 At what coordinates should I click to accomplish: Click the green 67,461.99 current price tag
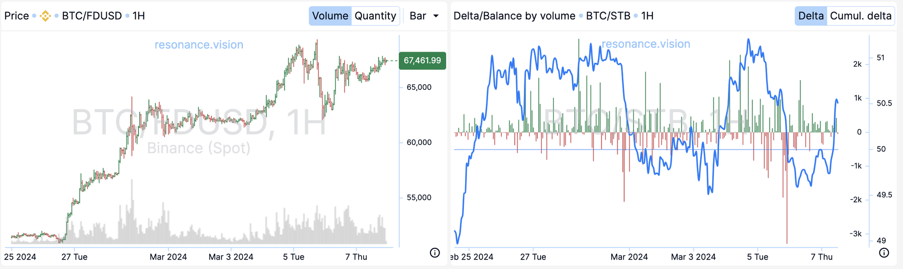(422, 61)
